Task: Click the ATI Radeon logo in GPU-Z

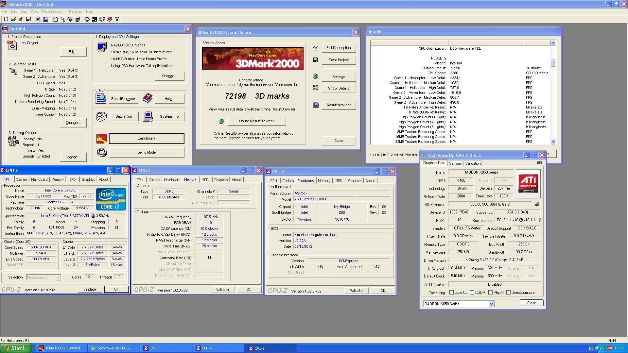Action: tap(528, 184)
